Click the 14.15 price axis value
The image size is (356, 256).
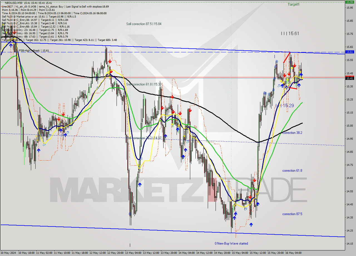pyautogui.click(x=350, y=243)
